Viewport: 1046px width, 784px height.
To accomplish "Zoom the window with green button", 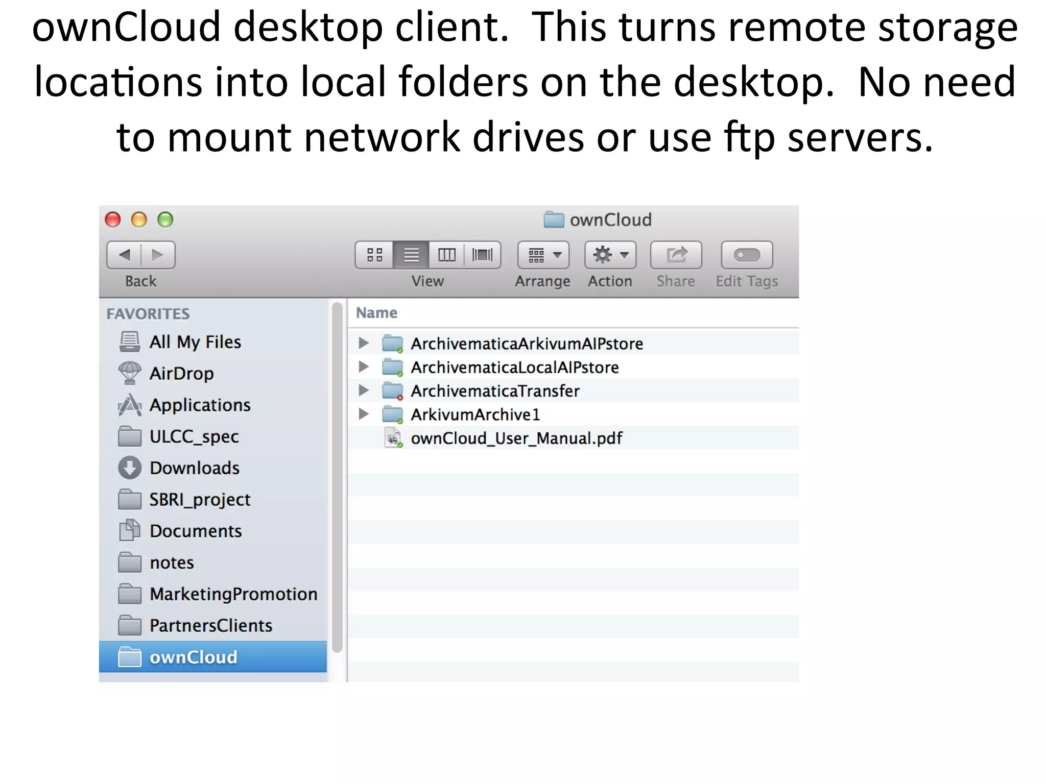I will click(165, 219).
